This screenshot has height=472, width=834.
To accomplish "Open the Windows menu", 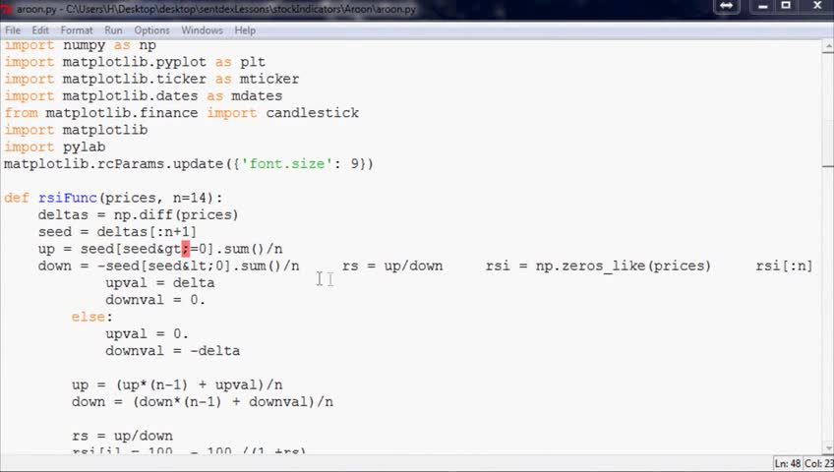I will coord(203,30).
